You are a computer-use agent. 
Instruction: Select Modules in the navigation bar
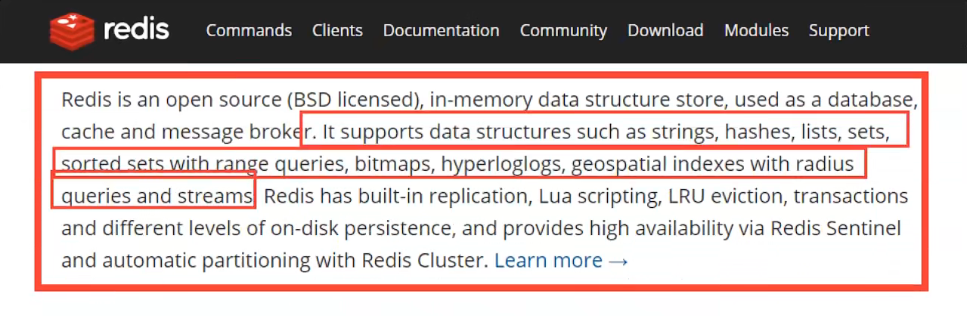[756, 30]
